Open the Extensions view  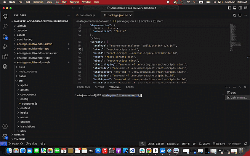(5, 56)
